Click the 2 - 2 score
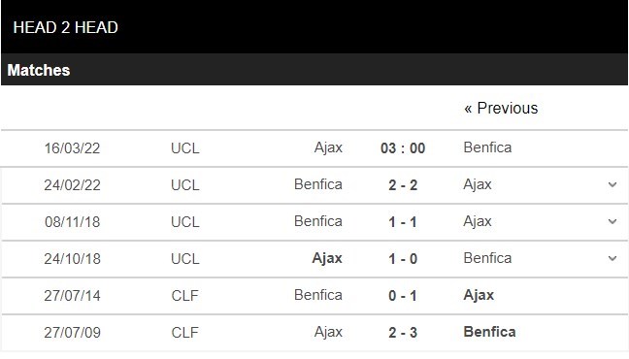 click(x=403, y=185)
